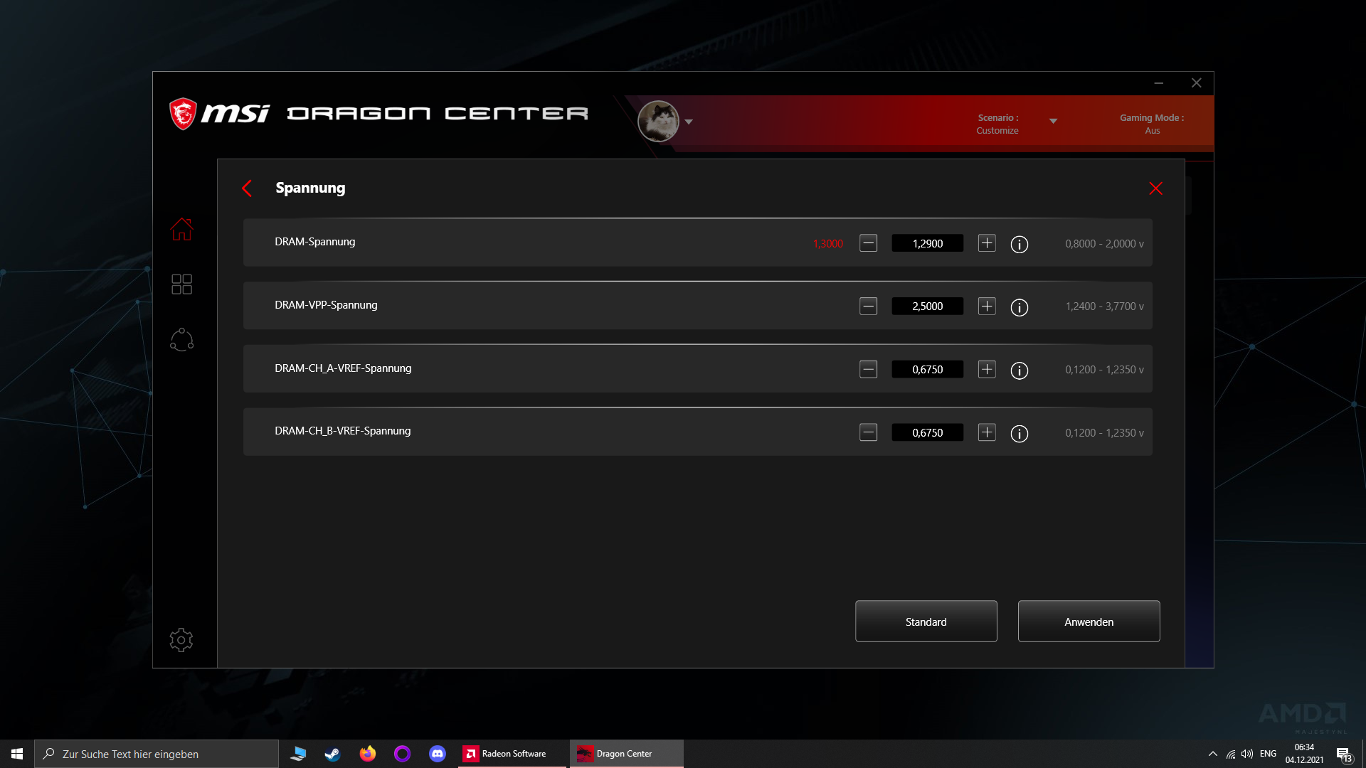Expand the user profile avatar dropdown
This screenshot has width=1366, height=768.
point(689,122)
